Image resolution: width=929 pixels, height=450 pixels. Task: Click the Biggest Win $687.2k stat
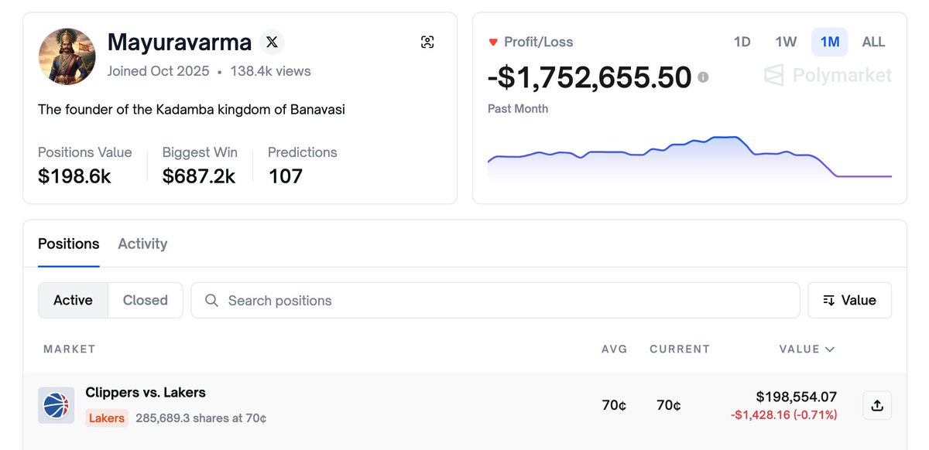pos(200,165)
